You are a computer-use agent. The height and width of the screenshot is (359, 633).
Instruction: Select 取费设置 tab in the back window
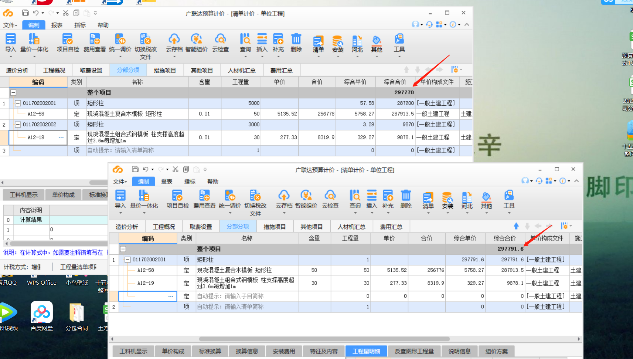(91, 70)
